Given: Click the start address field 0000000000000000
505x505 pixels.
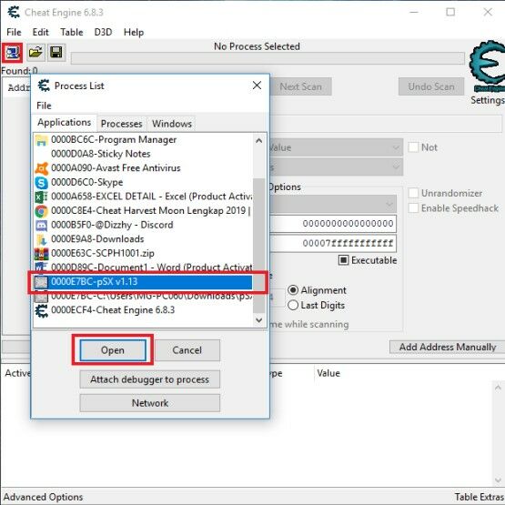Looking at the screenshot, I should 333,224.
